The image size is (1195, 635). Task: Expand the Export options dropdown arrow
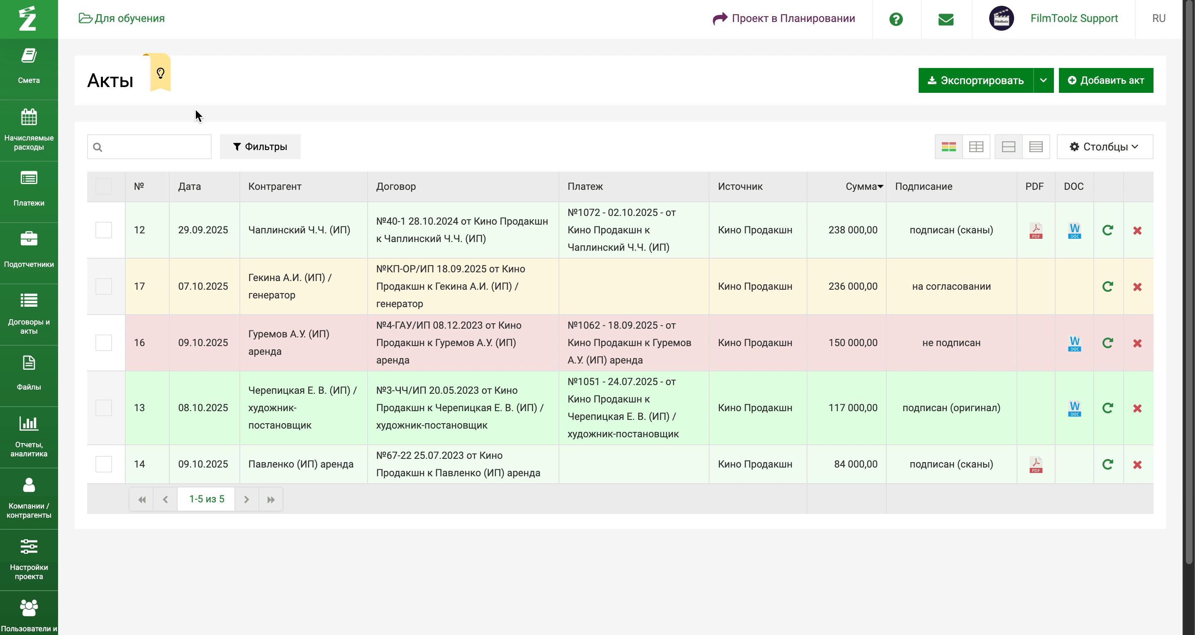1043,80
